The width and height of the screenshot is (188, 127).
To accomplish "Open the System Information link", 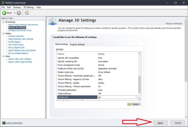I will click(x=14, y=123).
